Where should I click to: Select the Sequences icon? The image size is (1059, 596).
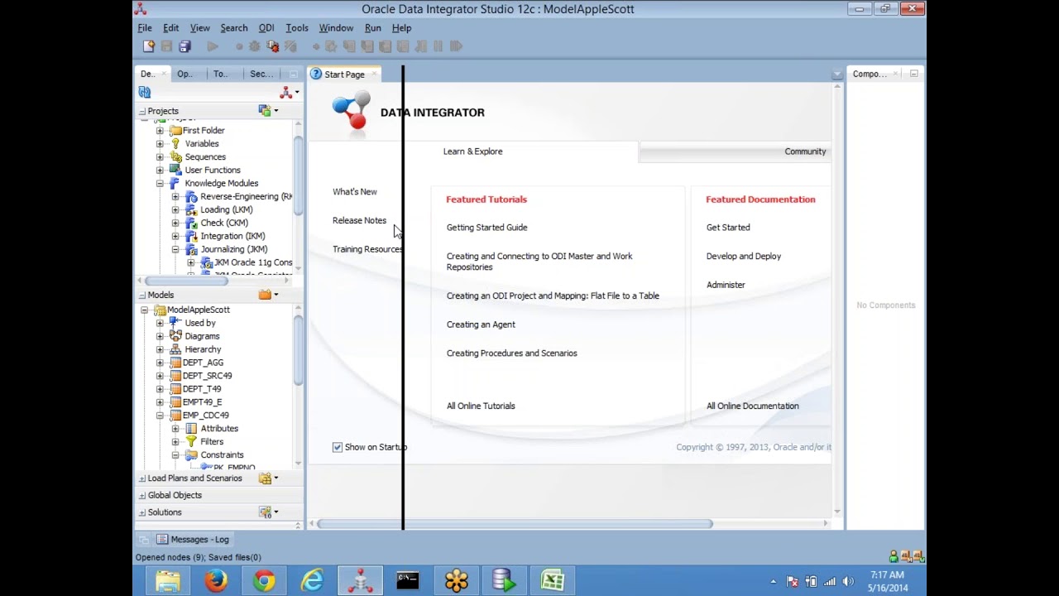[x=175, y=157]
